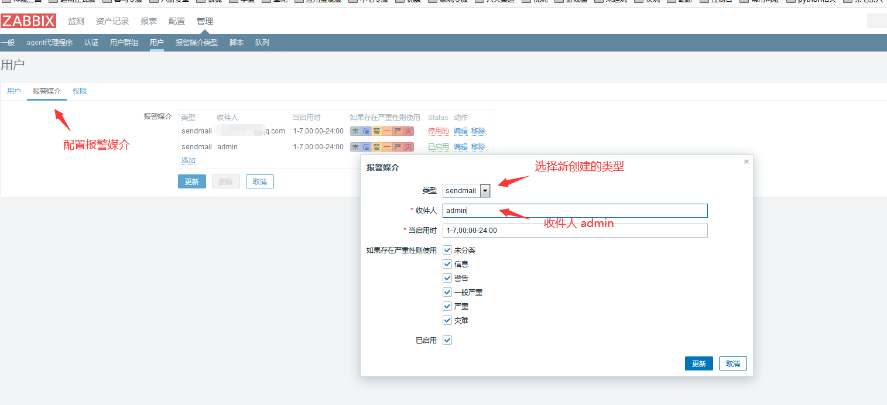Click 添加 link to add media
Screen dimensions: 887x405
(x=189, y=160)
